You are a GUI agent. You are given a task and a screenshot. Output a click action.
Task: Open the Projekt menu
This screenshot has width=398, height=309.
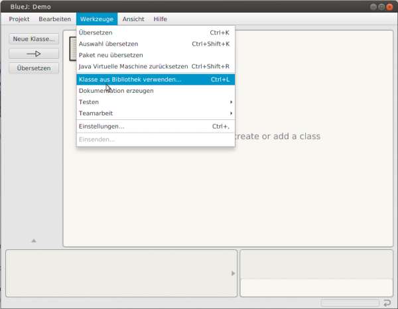pyautogui.click(x=19, y=19)
